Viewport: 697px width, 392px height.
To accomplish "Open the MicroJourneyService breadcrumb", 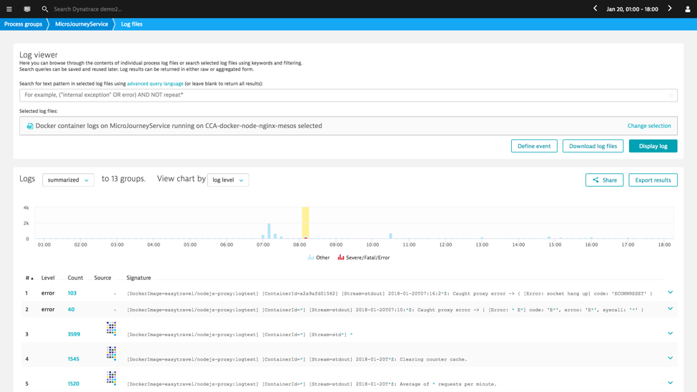I will (81, 24).
